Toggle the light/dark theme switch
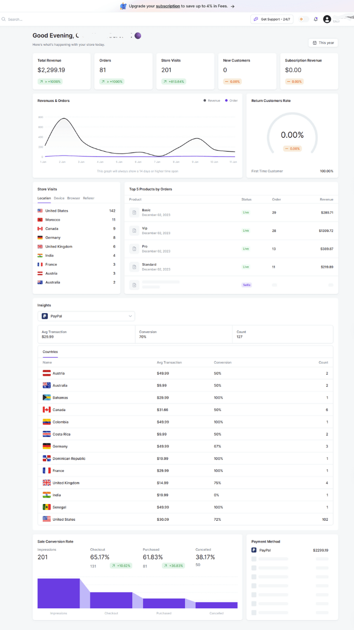The width and height of the screenshot is (354, 630). [x=303, y=19]
